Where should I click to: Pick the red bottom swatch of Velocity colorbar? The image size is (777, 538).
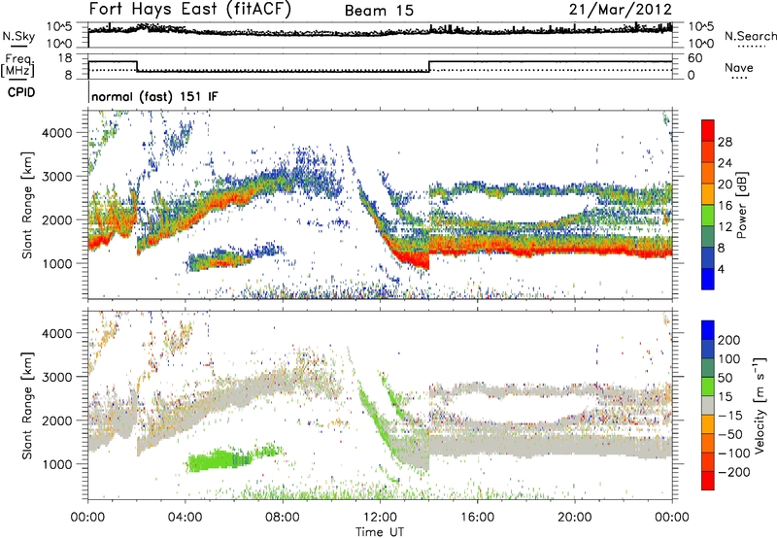coord(708,481)
